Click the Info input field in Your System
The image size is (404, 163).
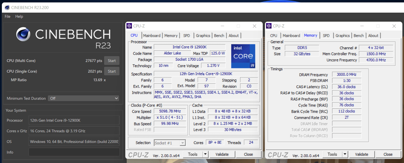coord(74,152)
